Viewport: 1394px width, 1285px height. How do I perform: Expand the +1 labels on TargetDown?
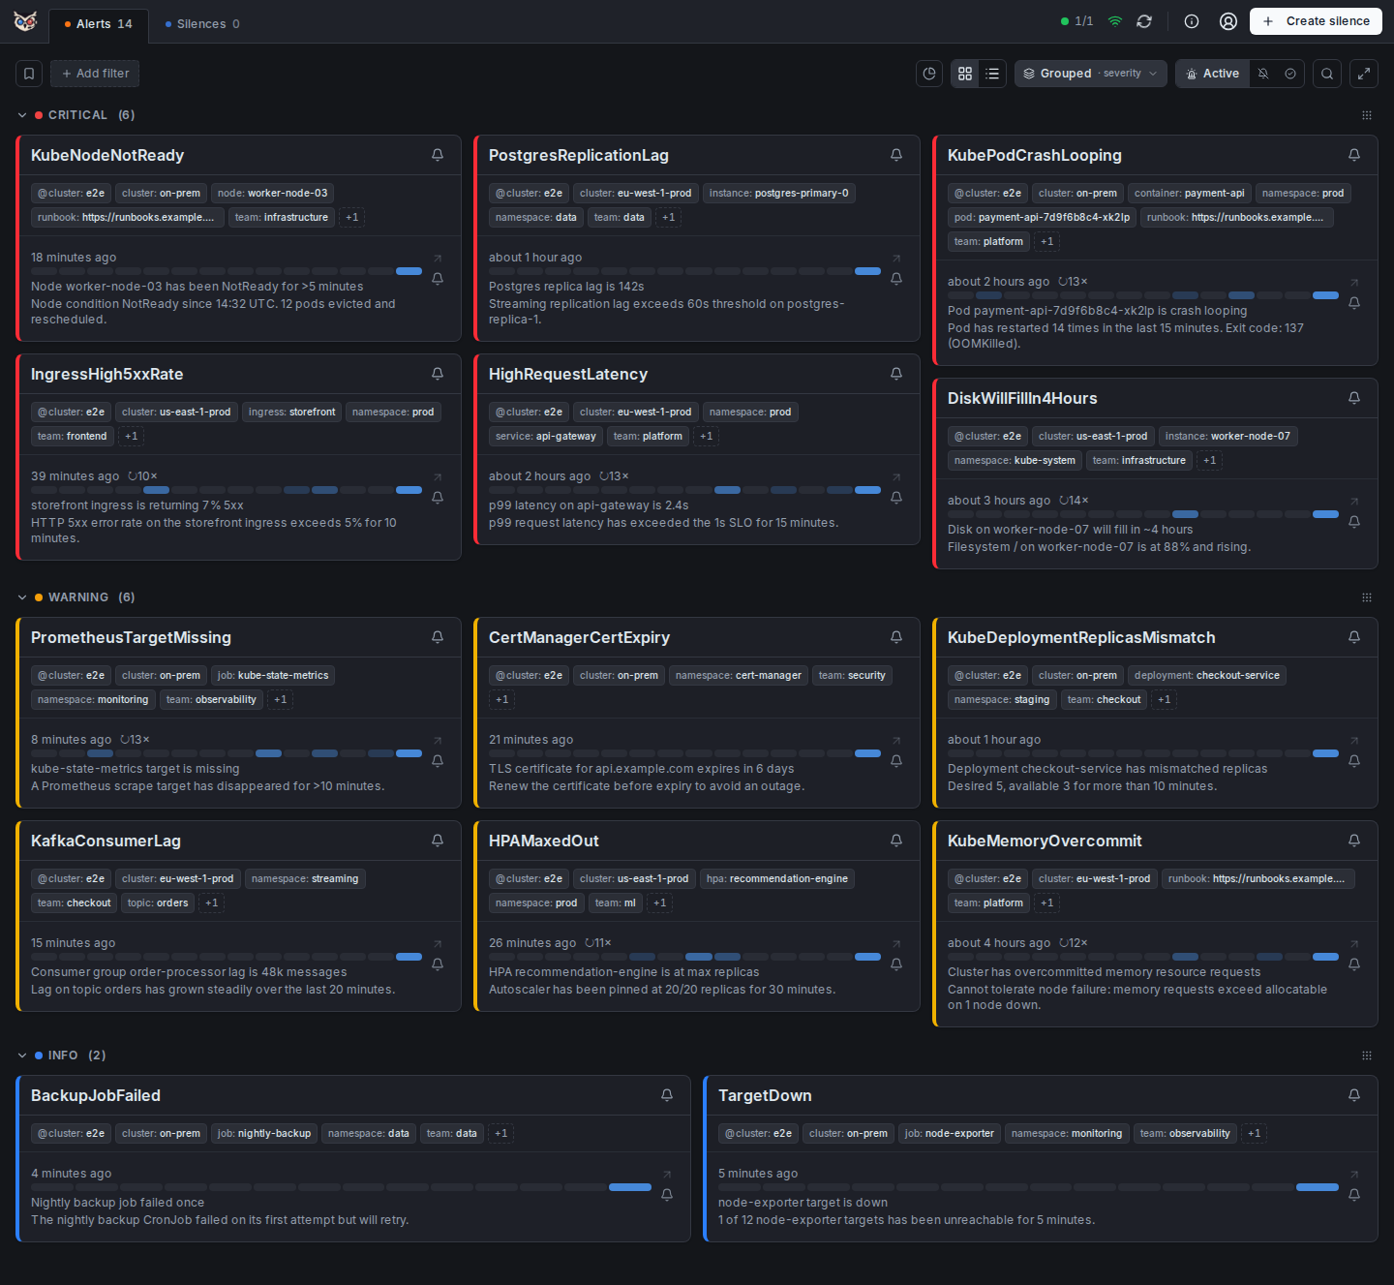1255,1134
